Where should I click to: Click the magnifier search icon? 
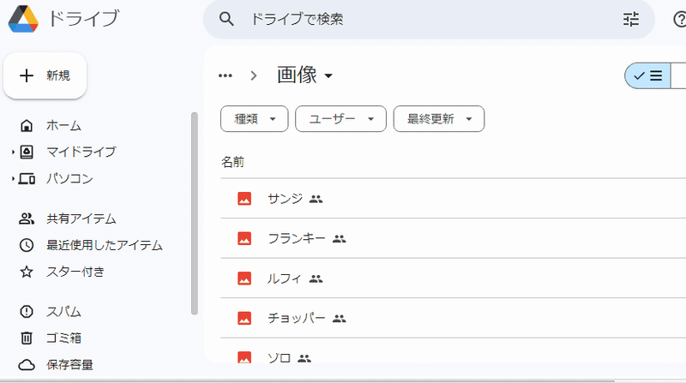226,19
